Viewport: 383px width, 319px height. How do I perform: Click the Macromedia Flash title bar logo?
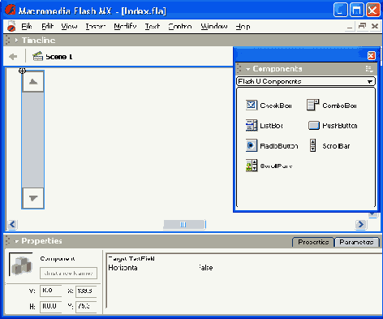point(11,10)
